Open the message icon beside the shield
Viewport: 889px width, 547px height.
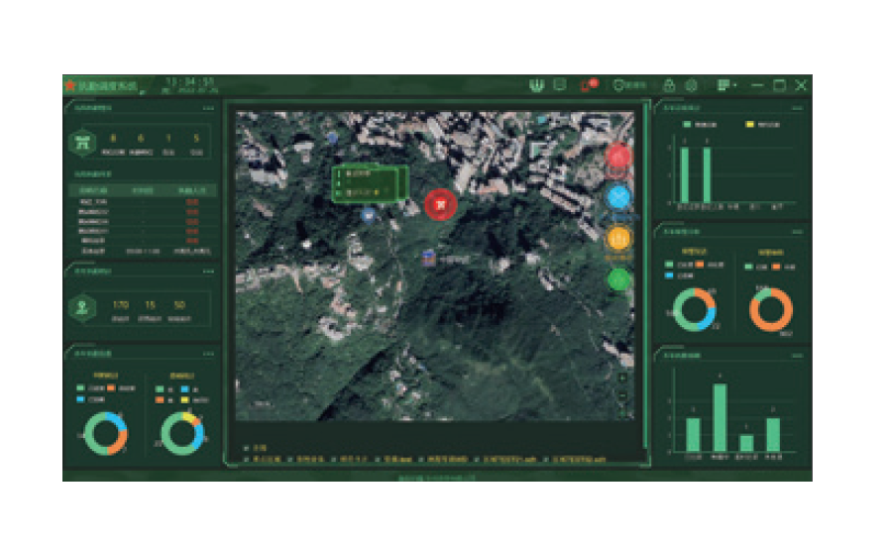pos(560,86)
